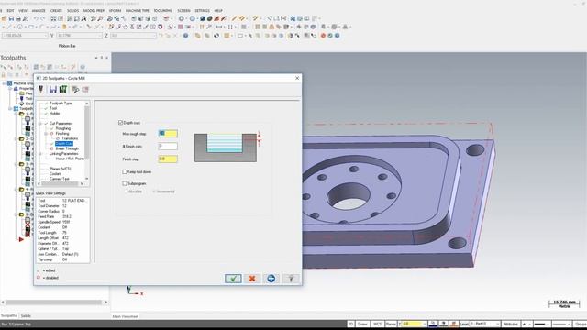Screen dimensions: 587x330
Task: Close the 2D Toolpaths Circle Mill dialog
Action: [297, 78]
